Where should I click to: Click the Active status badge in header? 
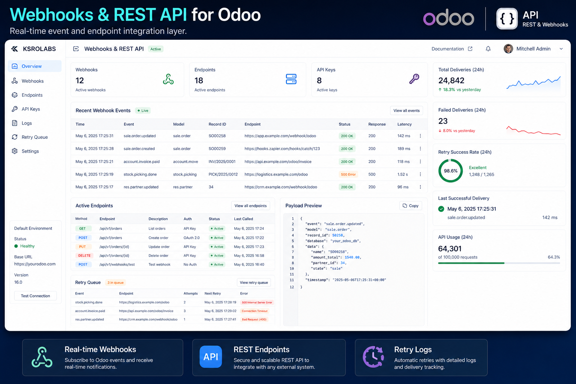tap(156, 49)
